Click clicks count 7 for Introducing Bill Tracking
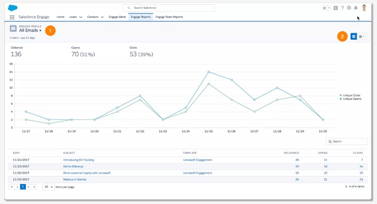 pyautogui.click(x=362, y=160)
